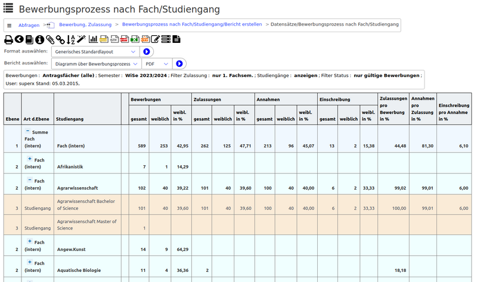Image resolution: width=477 pixels, height=282 pixels.
Task: Open the A-Z sort icon
Action: coord(70,39)
